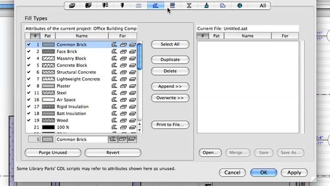Click the 100 % solid black swatch

click(x=48, y=127)
